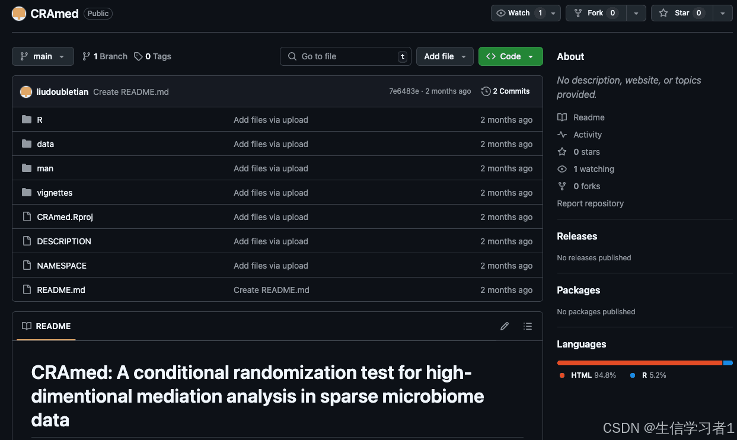The width and height of the screenshot is (737, 440).
Task: Click the Go to file search field
Action: point(346,56)
